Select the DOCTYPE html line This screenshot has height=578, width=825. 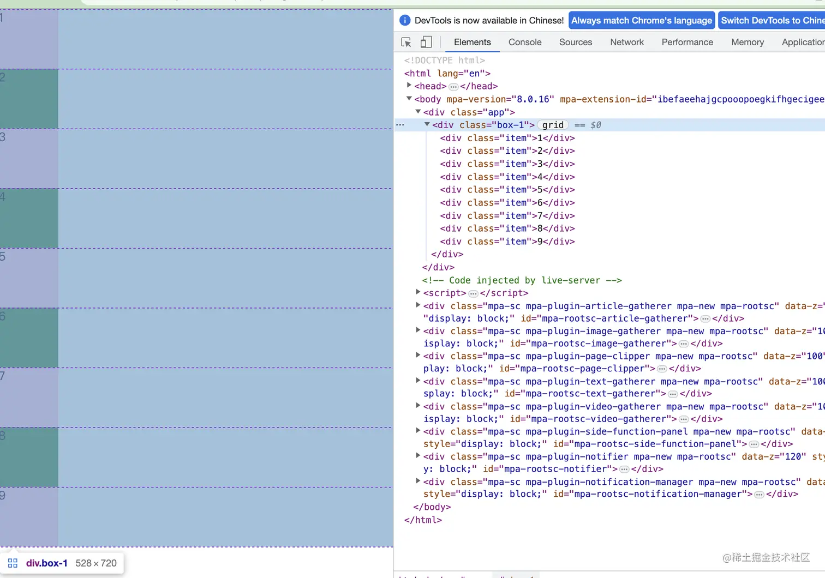coord(445,61)
